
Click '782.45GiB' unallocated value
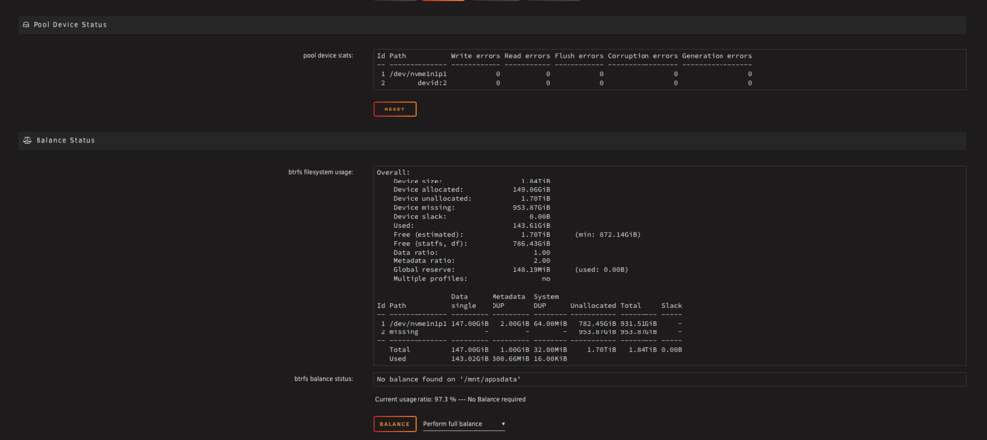pyautogui.click(x=597, y=323)
